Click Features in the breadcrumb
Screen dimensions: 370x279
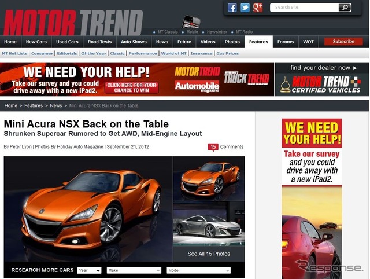(x=34, y=105)
